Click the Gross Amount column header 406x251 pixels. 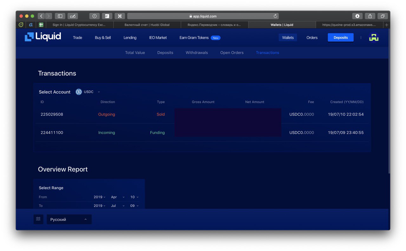click(203, 102)
